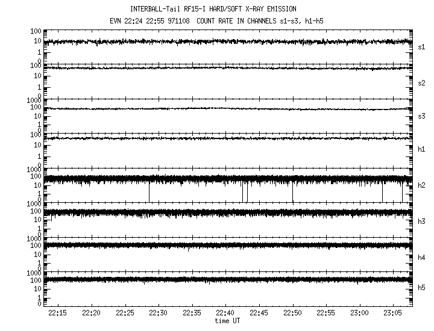Select the 22:55 time tick label
The image size is (434, 331).
[x=326, y=314]
